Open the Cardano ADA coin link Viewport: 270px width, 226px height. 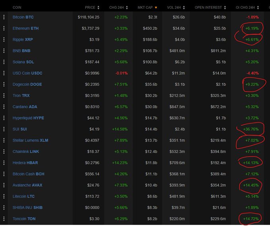(25, 107)
